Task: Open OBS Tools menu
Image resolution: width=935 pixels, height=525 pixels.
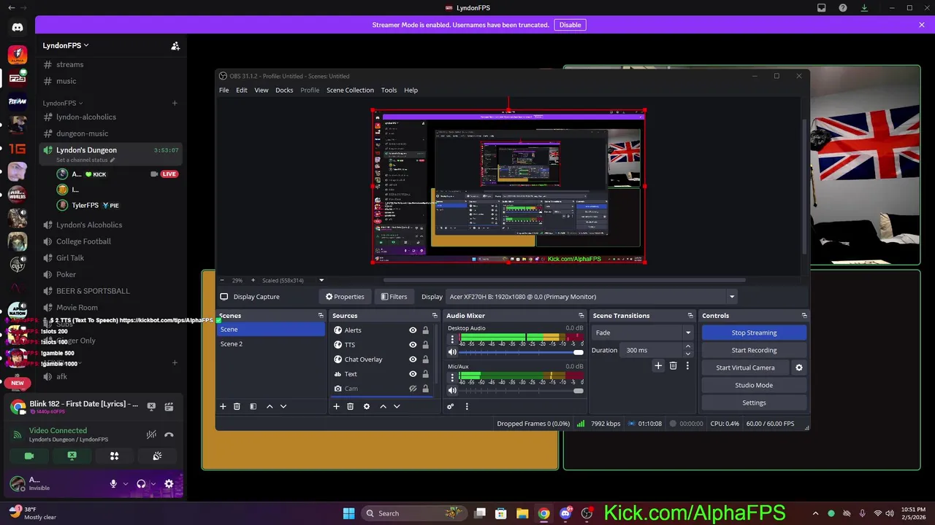Action: coord(389,90)
